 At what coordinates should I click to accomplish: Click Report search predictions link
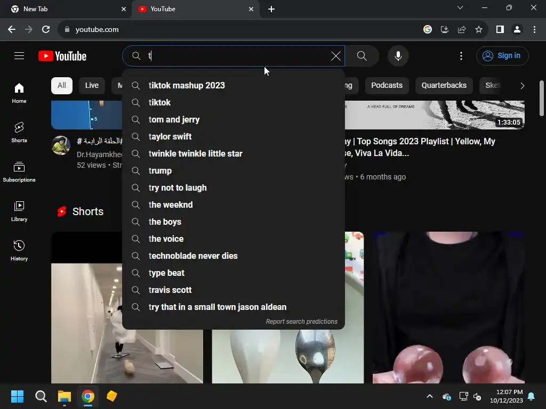coord(302,322)
